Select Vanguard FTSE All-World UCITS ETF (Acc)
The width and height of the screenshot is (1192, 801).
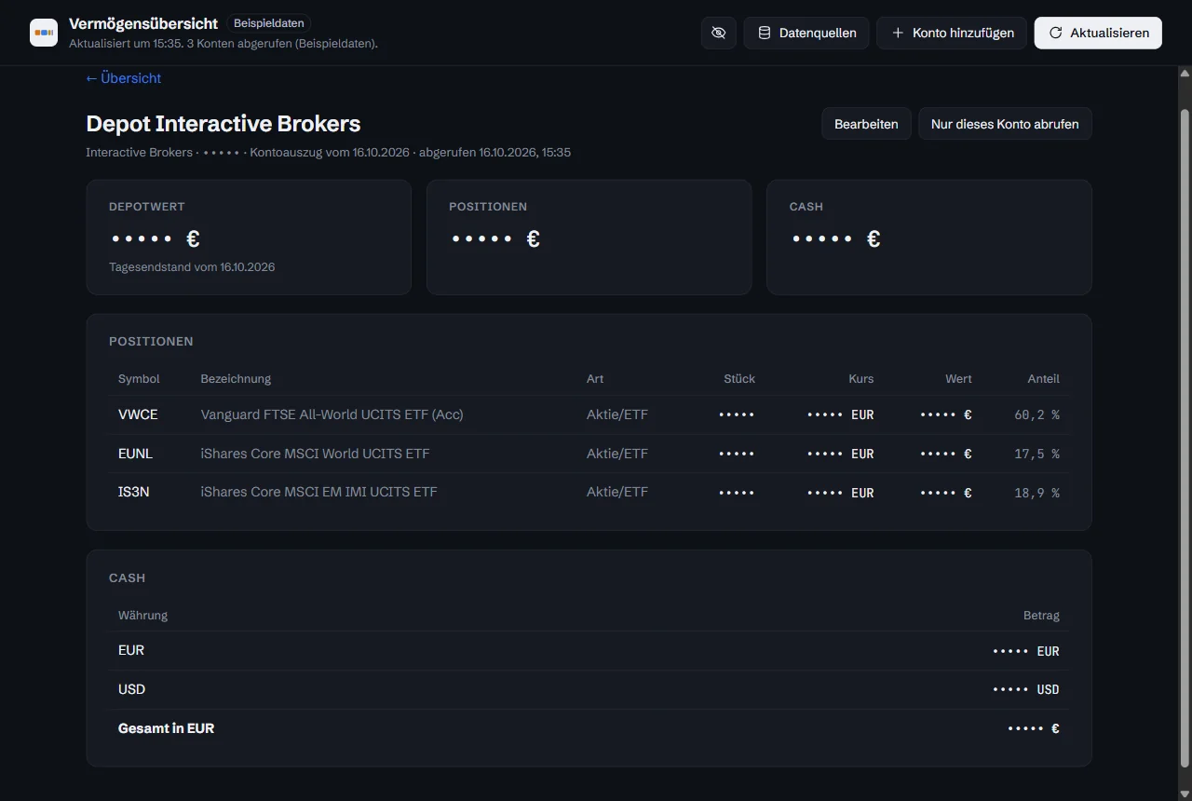click(x=332, y=414)
